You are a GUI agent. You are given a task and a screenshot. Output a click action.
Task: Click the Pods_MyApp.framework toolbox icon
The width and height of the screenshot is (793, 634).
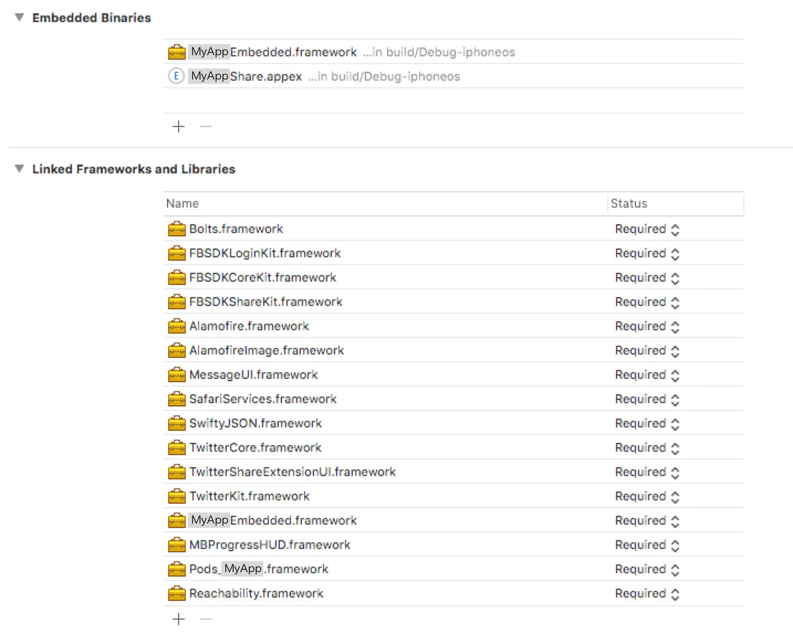[176, 569]
